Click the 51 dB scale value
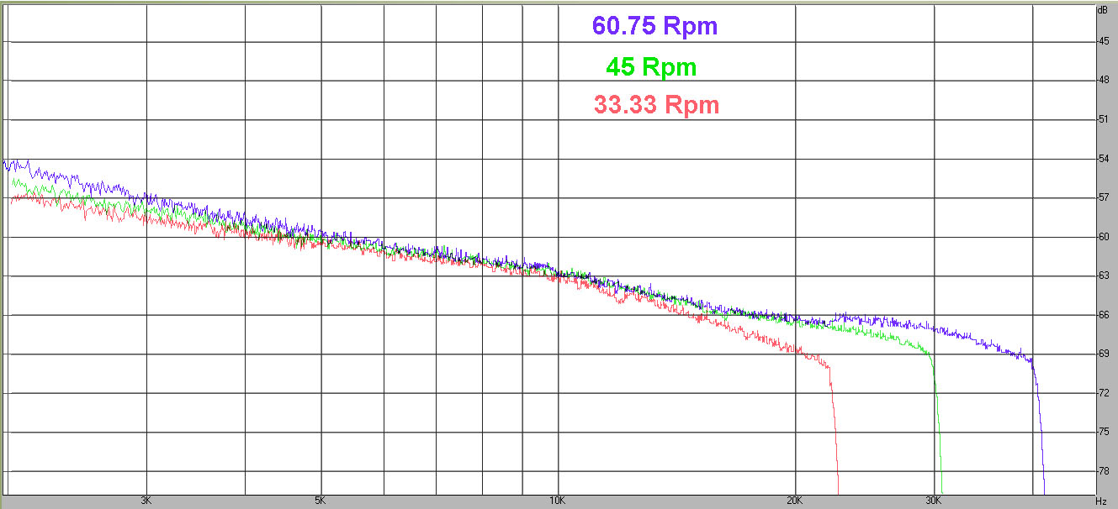Image resolution: width=1118 pixels, height=509 pixels. (1102, 120)
